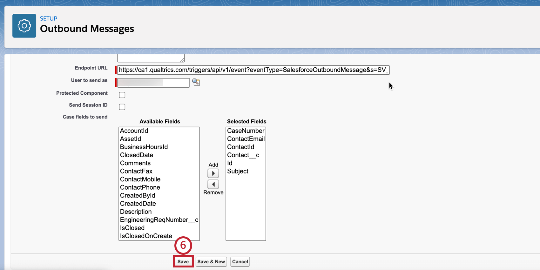Viewport: 540px width, 270px height.
Task: Select BusinessHoursId in Available Fields
Action: coord(159,147)
